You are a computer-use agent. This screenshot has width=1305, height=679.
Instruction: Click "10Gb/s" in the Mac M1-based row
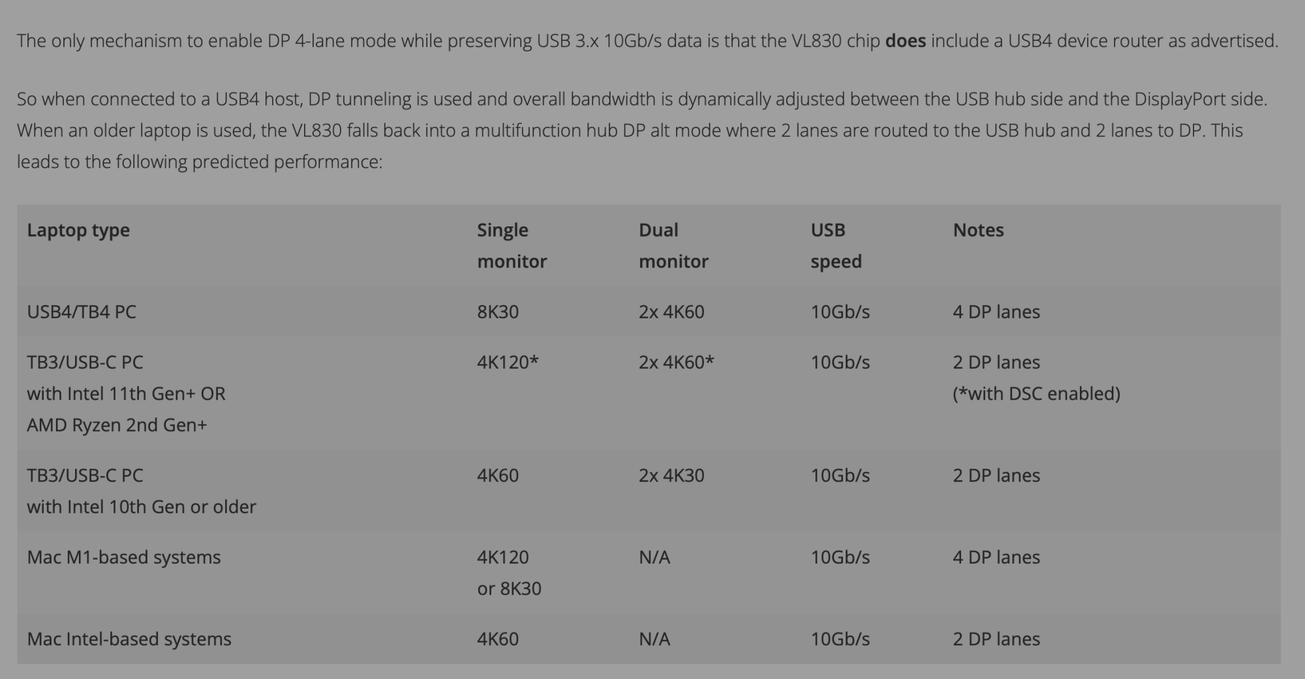840,558
